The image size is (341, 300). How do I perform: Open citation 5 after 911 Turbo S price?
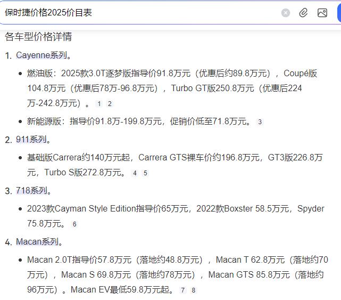tap(145, 173)
